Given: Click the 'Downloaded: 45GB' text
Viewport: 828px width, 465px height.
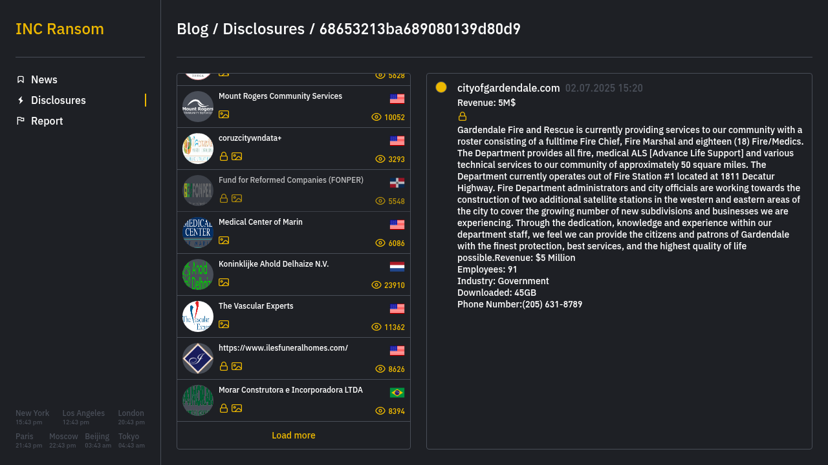Looking at the screenshot, I should [x=497, y=293].
